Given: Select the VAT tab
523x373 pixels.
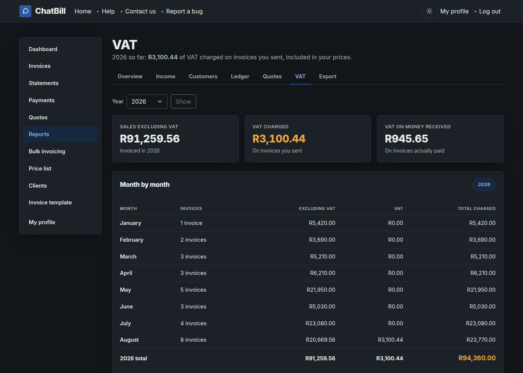Looking at the screenshot, I should pos(300,76).
